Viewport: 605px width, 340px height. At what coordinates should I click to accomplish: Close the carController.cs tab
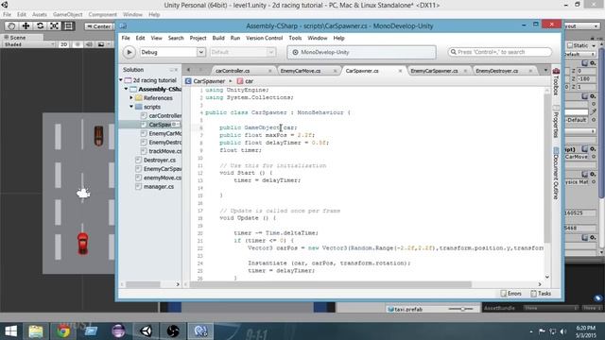click(x=270, y=71)
